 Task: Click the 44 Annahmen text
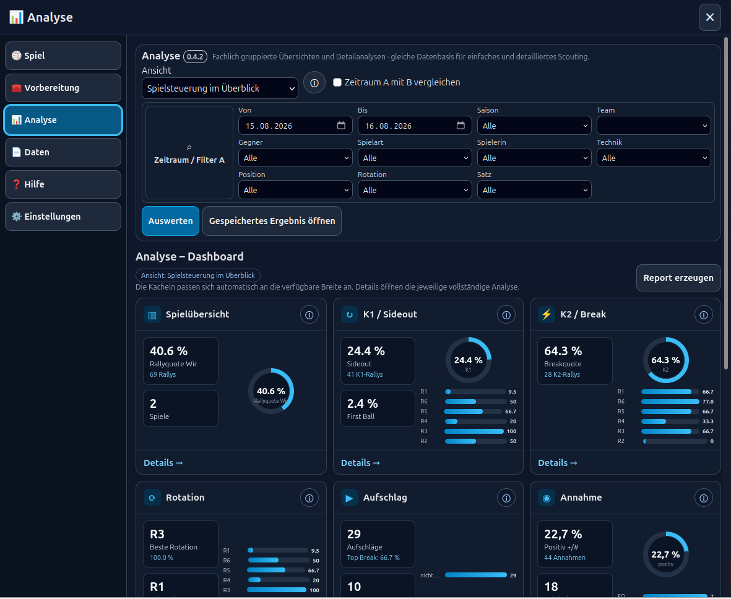[564, 558]
